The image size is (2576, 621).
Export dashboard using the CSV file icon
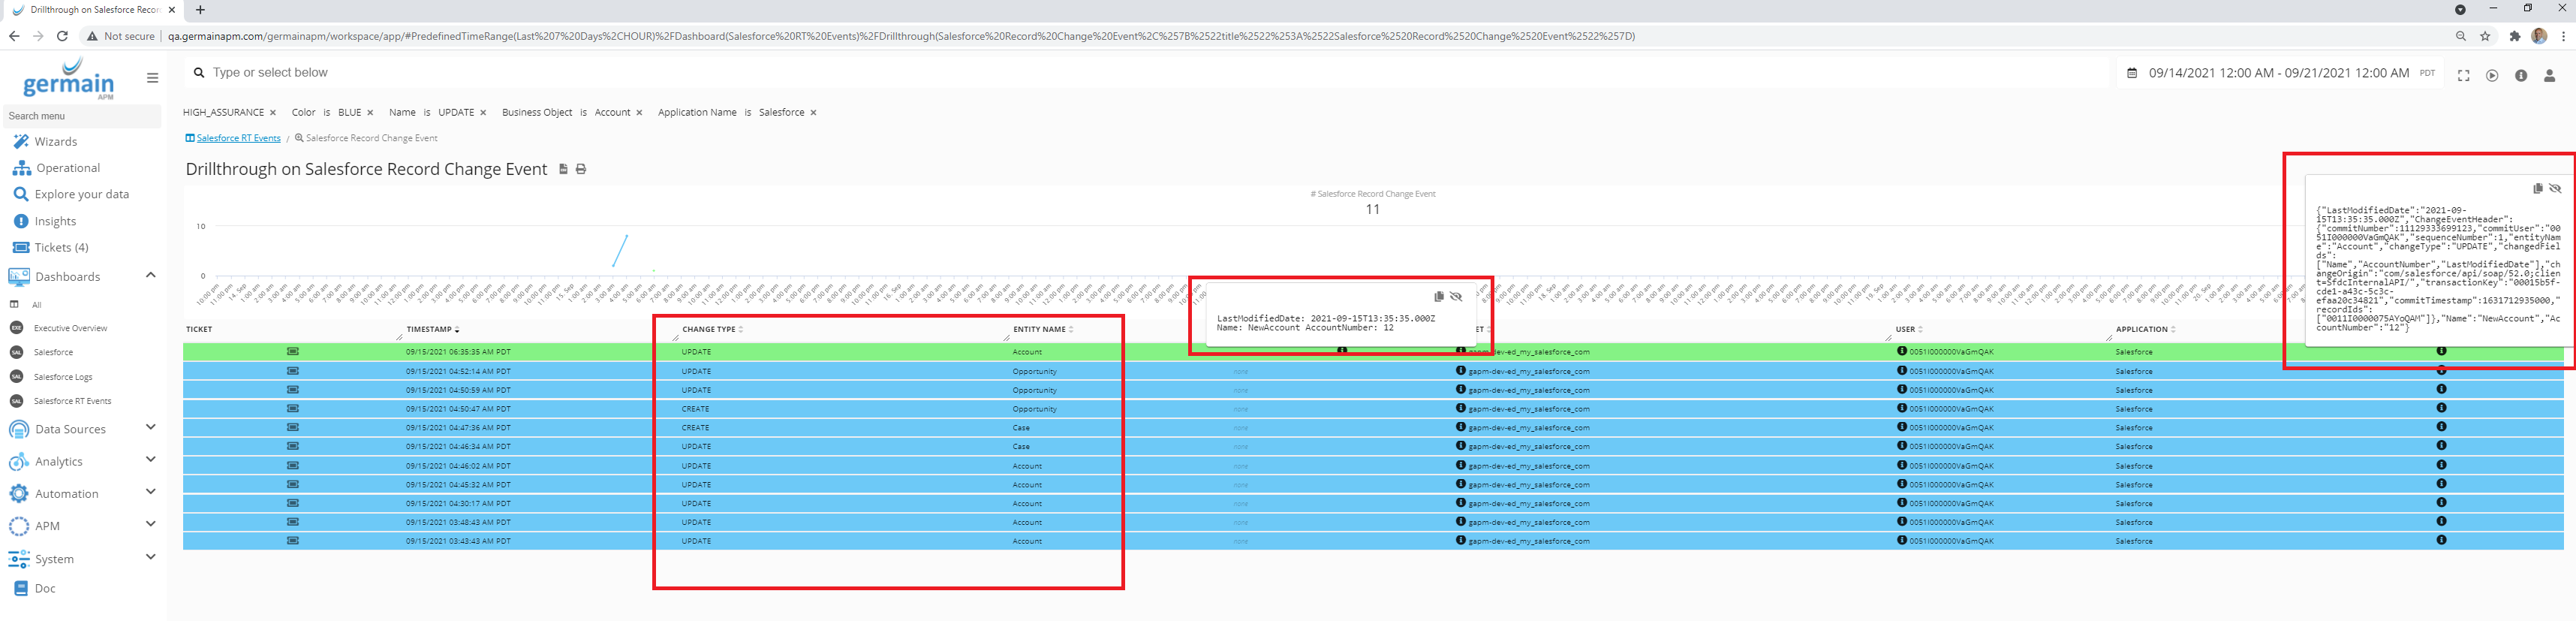tap(563, 169)
